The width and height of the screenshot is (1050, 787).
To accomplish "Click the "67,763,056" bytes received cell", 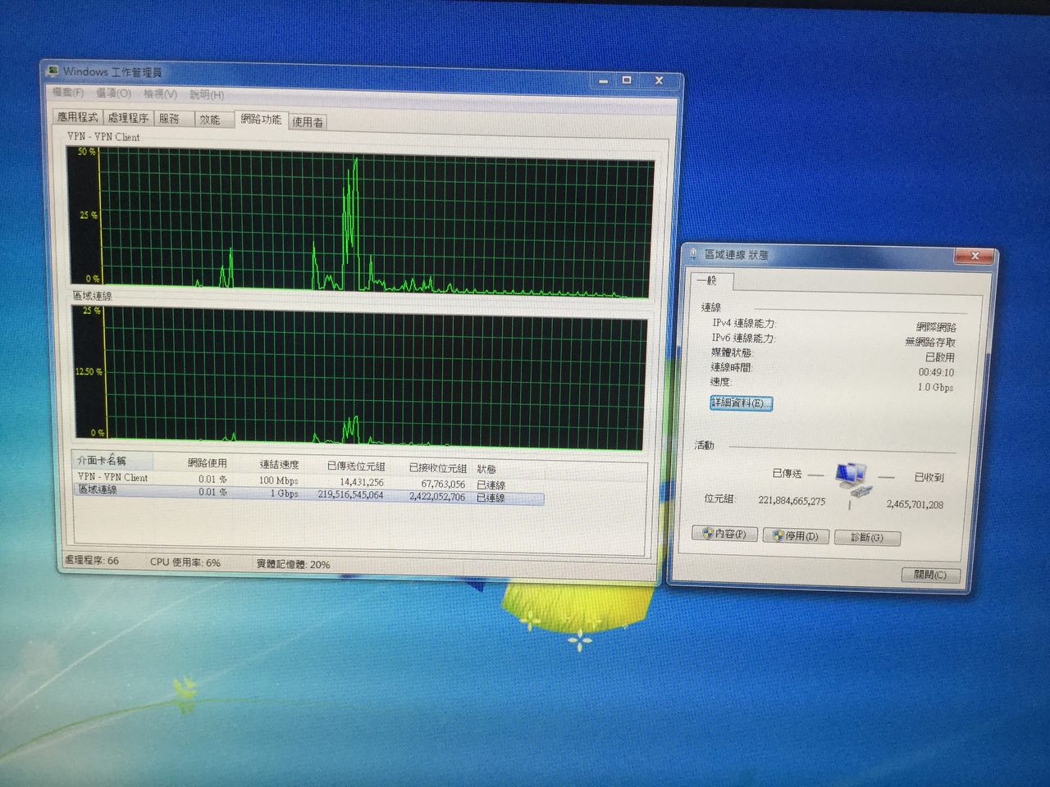I will click(443, 484).
